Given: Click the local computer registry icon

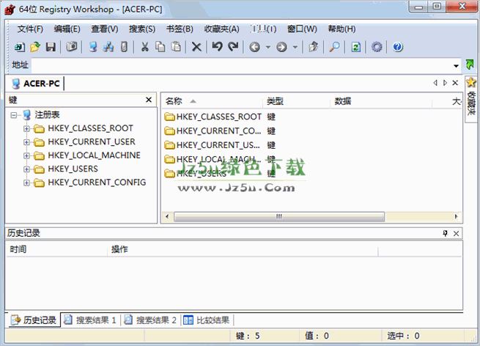Looking at the screenshot, I should (x=93, y=47).
